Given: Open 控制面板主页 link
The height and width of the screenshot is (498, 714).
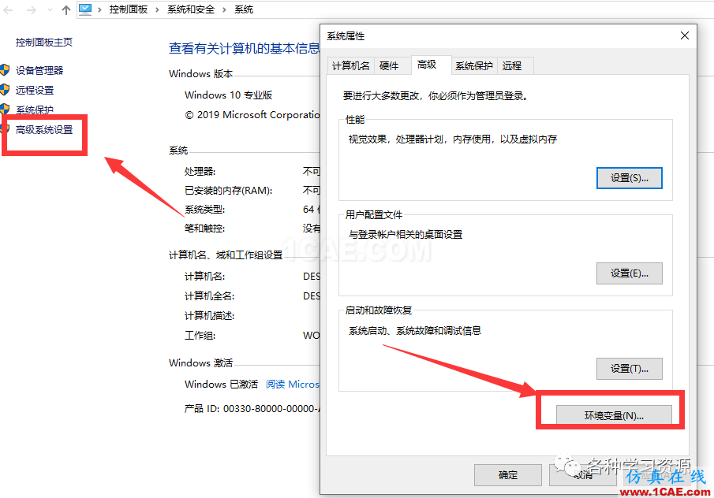Looking at the screenshot, I should click(44, 43).
